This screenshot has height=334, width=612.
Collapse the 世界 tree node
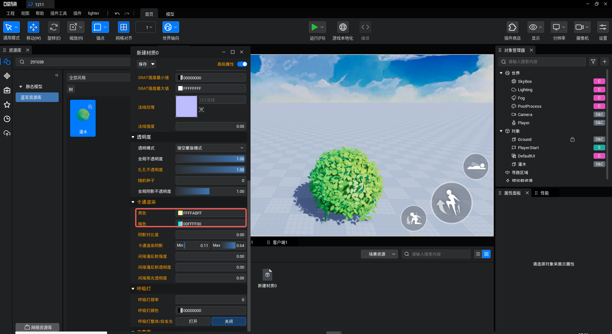[501, 73]
